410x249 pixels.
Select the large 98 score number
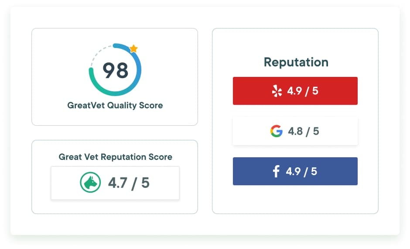click(x=116, y=70)
